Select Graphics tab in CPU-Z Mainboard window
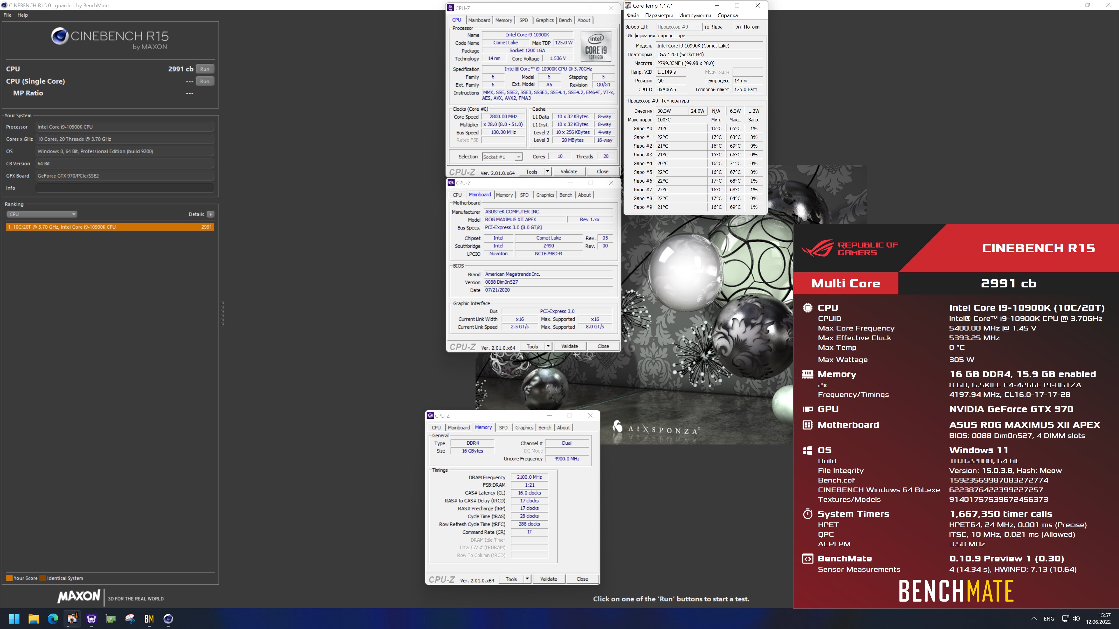Screen dimensions: 1119x629 (x=545, y=195)
